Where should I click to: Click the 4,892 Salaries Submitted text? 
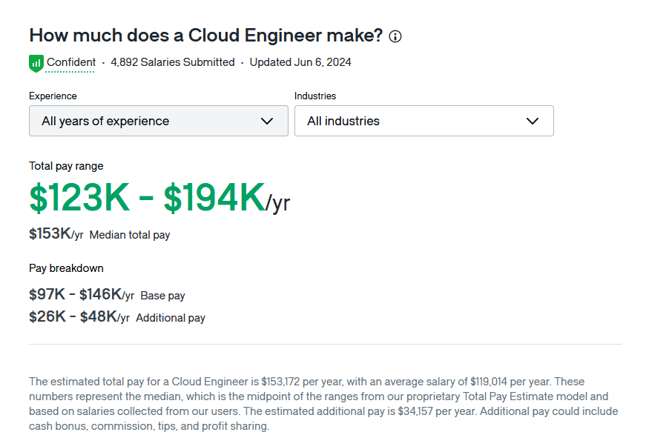tap(172, 63)
